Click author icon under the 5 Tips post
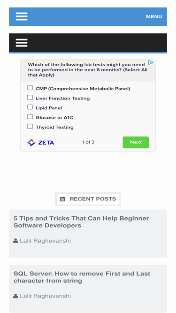 tap(15, 241)
